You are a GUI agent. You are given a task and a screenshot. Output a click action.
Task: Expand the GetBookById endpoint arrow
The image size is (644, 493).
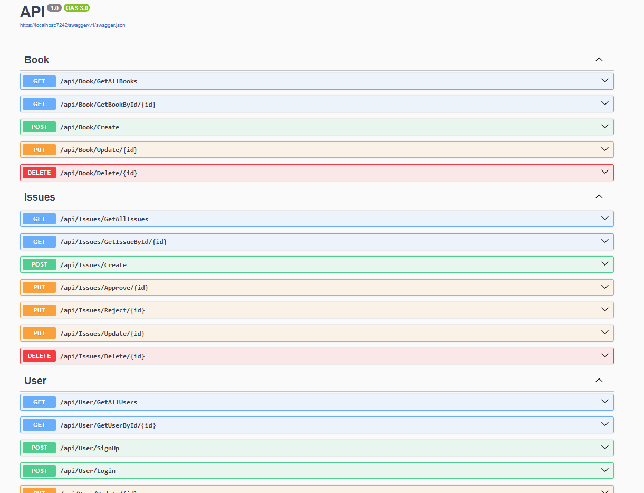604,103
